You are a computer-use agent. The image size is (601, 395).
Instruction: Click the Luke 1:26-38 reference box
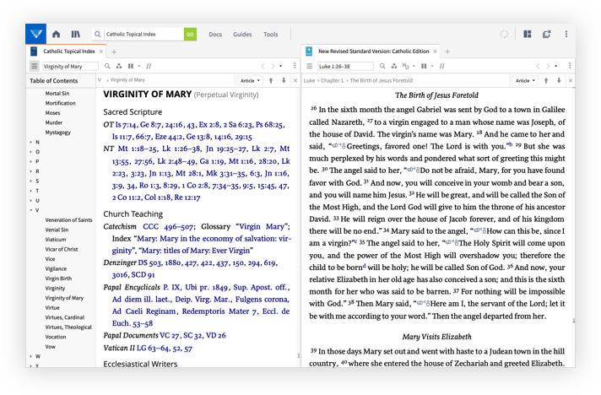(x=345, y=67)
